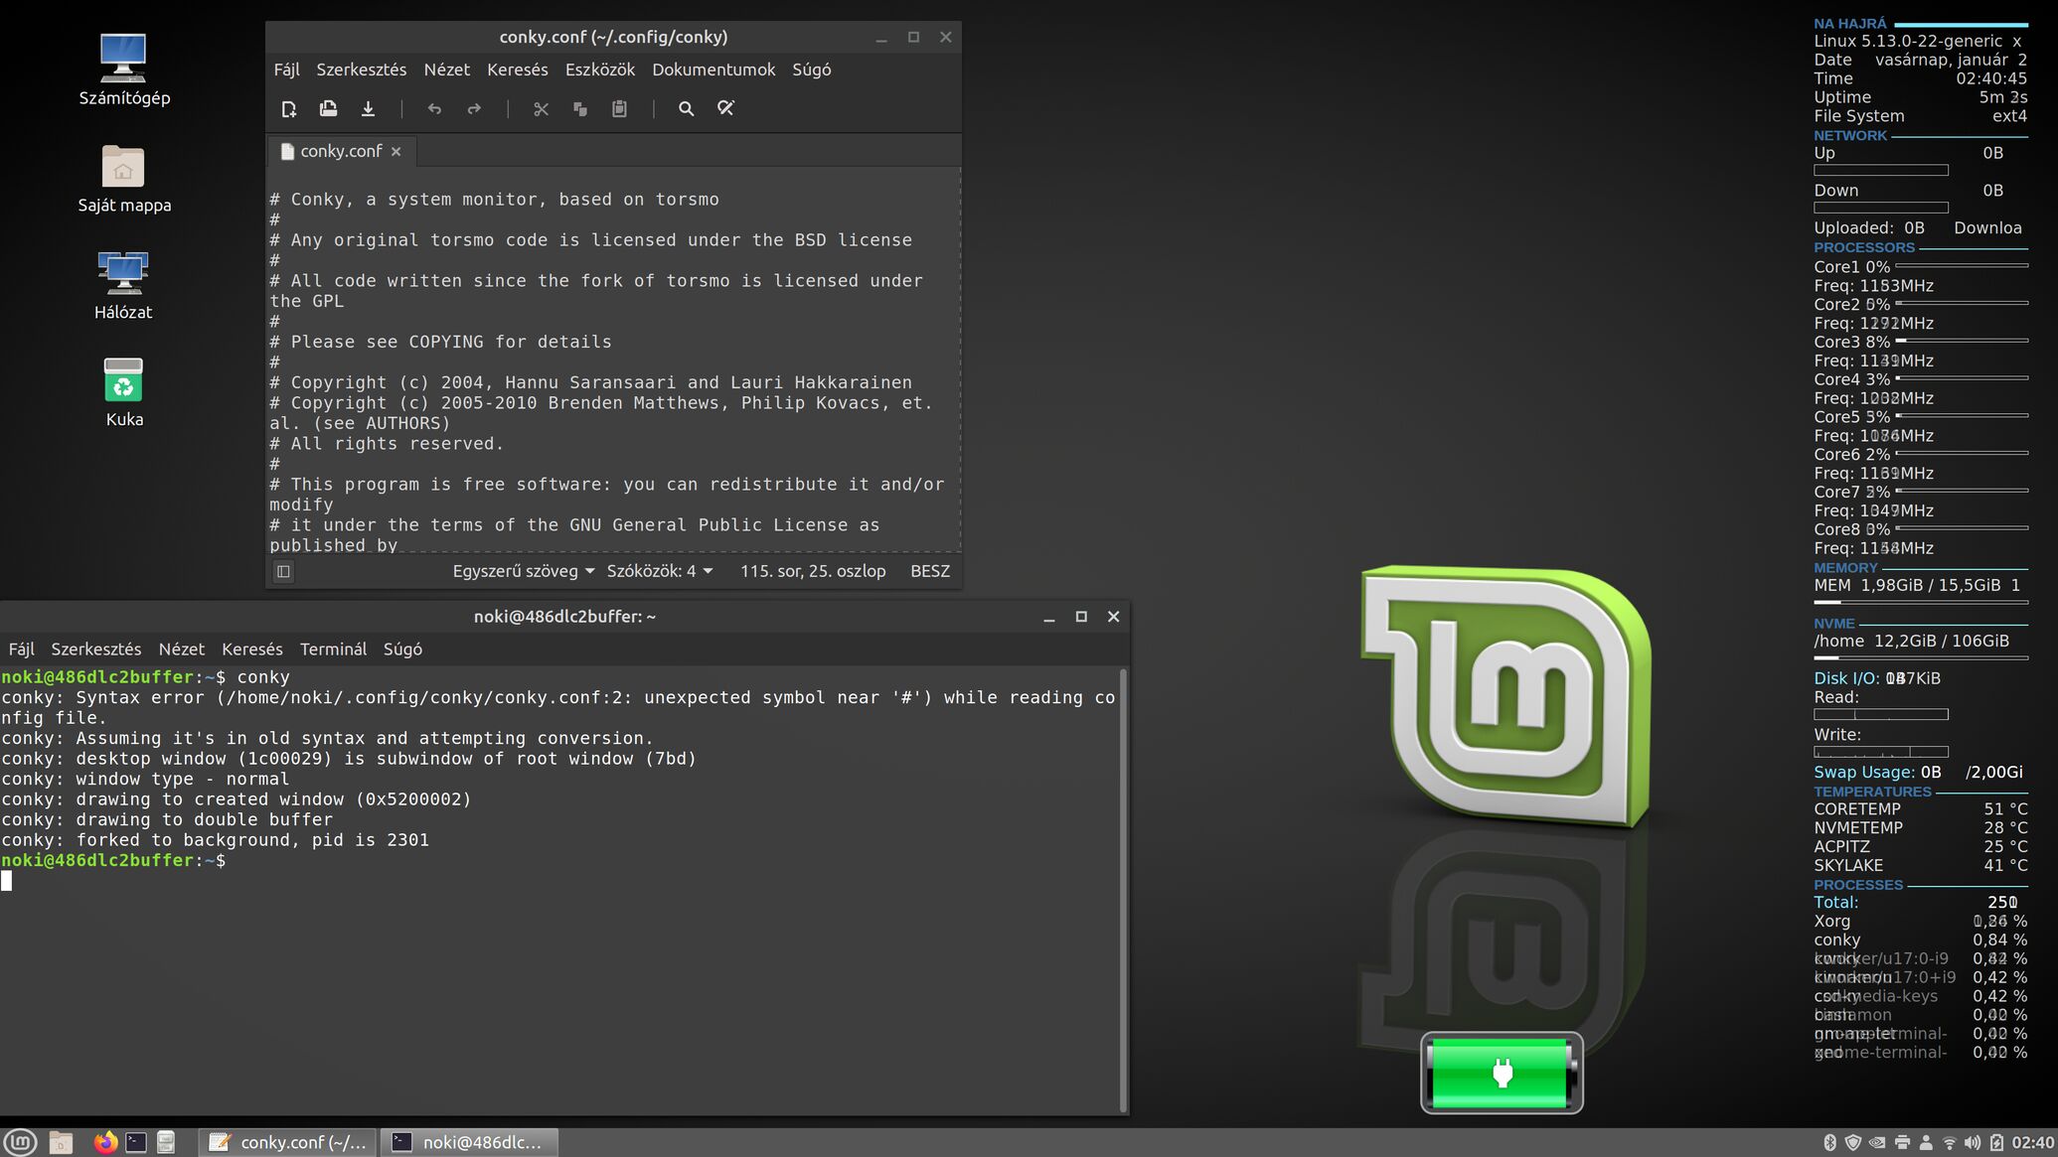Open the Bluetooth tray icon
This screenshot has width=2058, height=1157.
click(x=1829, y=1143)
